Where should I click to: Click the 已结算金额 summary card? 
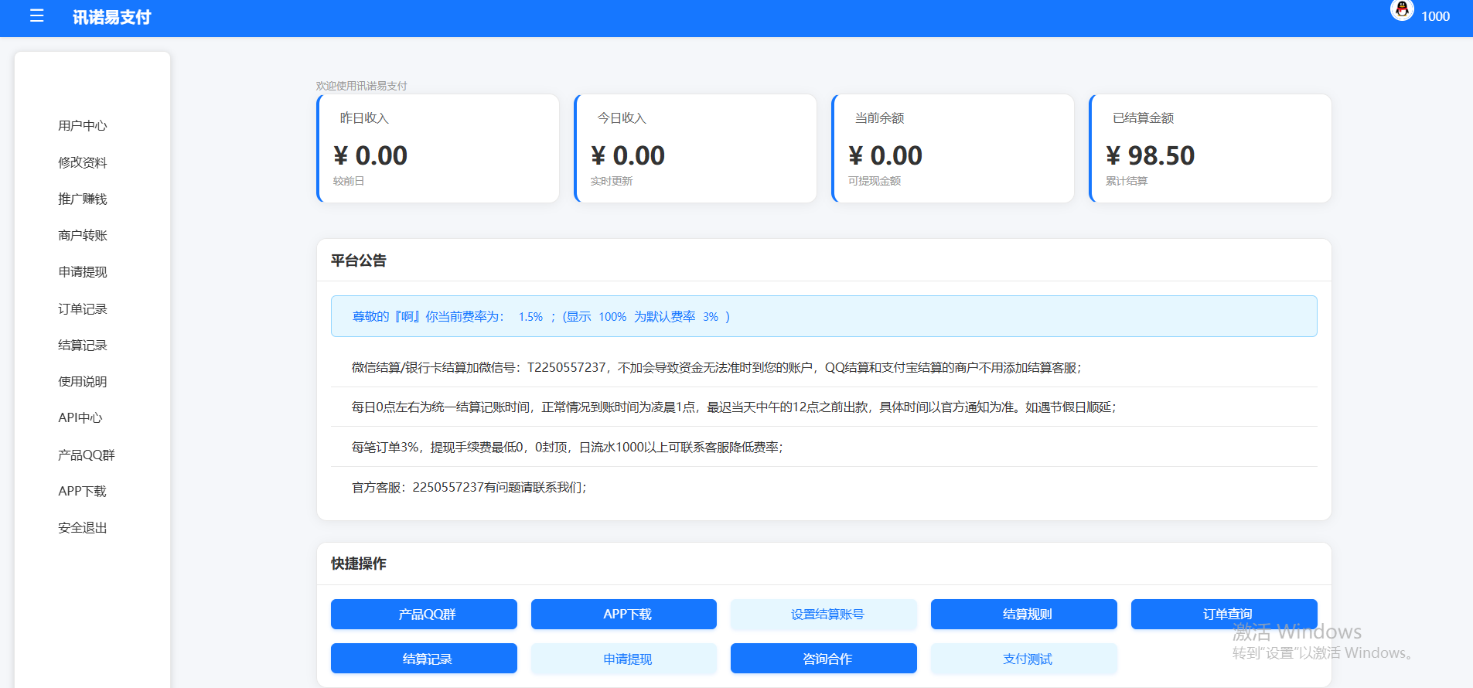point(1209,148)
